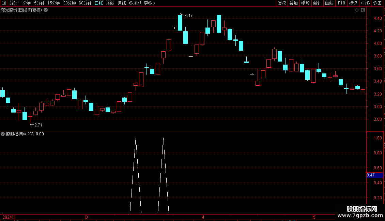The image size is (385, 221).
Task: Toggle the left side panel icon
Action: coord(4,3)
